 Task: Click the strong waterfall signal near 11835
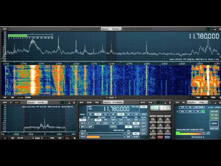[x=208, y=80]
